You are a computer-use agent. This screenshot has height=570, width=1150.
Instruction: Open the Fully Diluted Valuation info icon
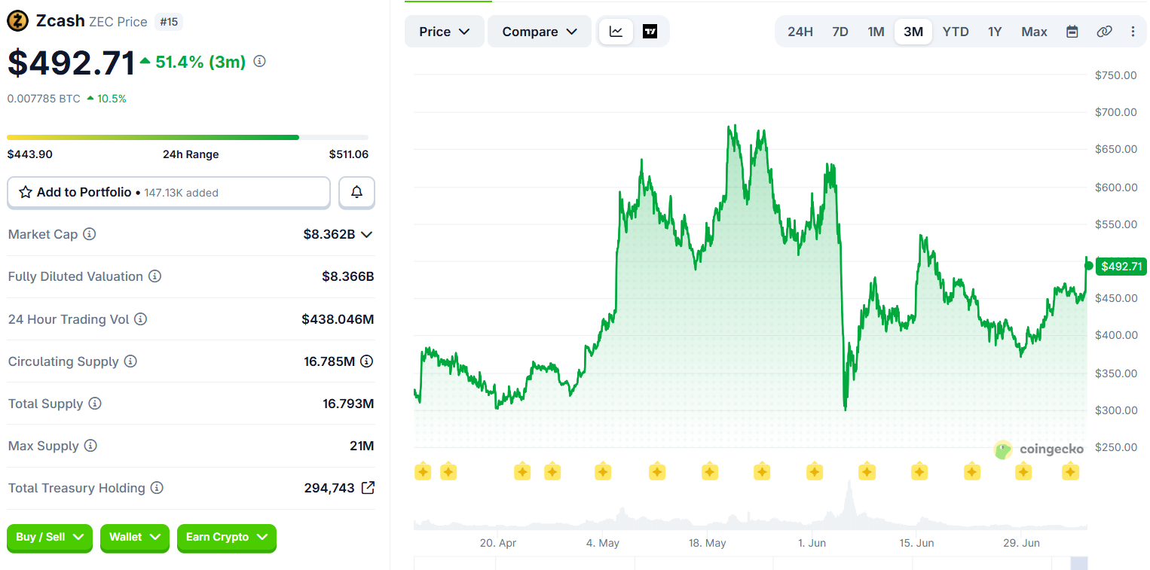154,276
